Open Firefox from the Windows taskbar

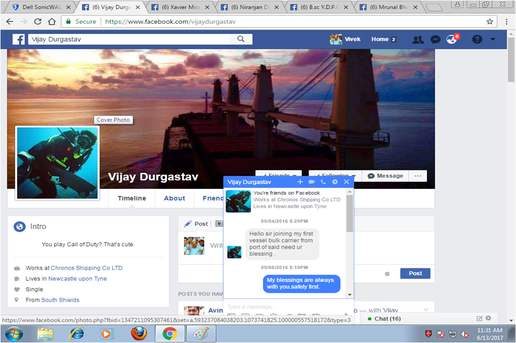(138, 334)
